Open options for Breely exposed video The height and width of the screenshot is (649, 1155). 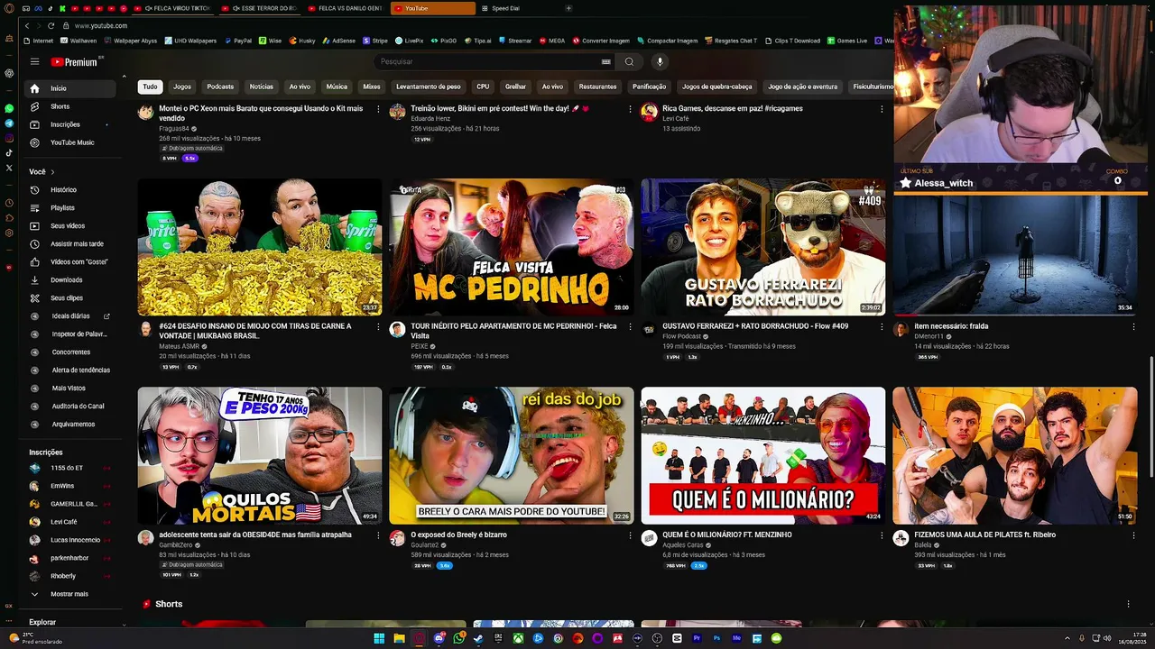(630, 535)
